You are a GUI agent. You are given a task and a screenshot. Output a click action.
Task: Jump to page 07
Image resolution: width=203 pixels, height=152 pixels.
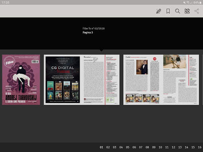point(141,147)
